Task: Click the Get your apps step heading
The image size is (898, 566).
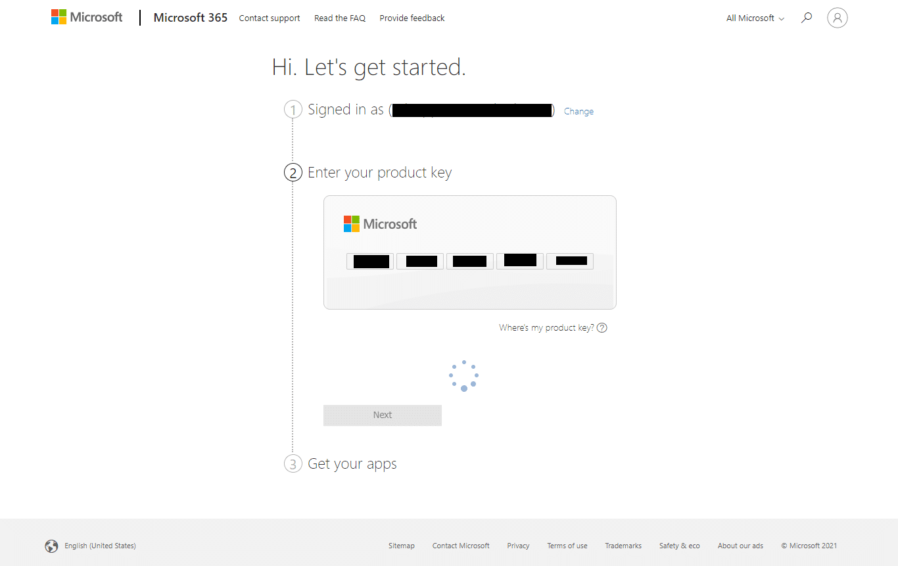Action: coord(352,464)
